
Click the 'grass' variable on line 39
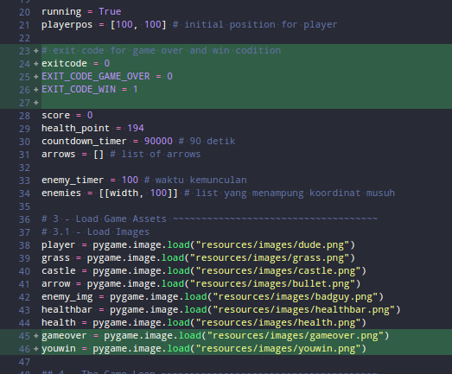click(x=55, y=258)
